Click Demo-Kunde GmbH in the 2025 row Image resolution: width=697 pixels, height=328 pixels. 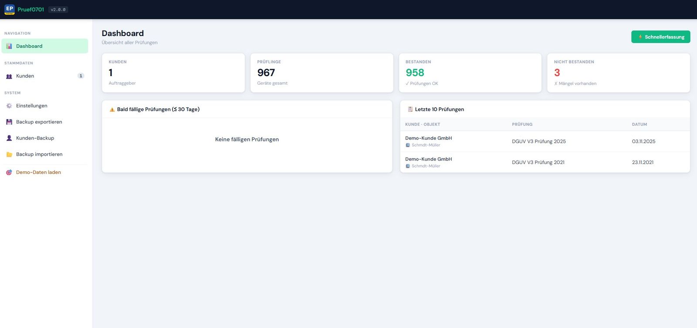pyautogui.click(x=429, y=138)
